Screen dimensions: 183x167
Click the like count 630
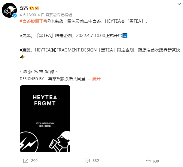tap(156, 161)
